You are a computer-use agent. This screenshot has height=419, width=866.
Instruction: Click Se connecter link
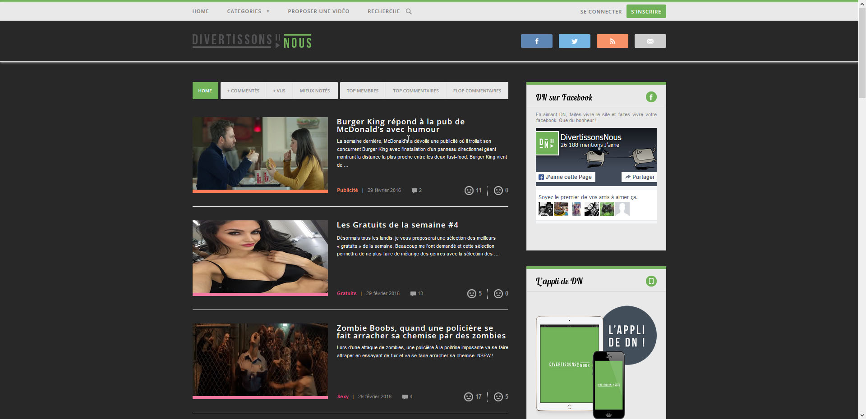601,12
